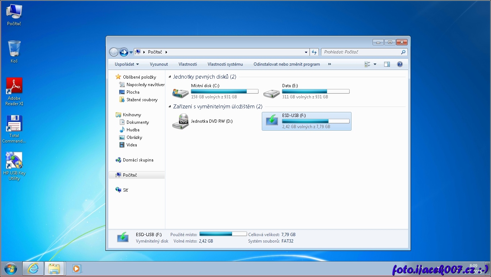Screen dimensions: 491x277
Task: Open HP USB Key Utility desktop icon
Action: pos(14,161)
